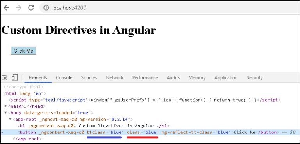Open the site info icon beside localhost
Image resolution: width=300 pixels, height=144 pixels.
pyautogui.click(x=46, y=8)
